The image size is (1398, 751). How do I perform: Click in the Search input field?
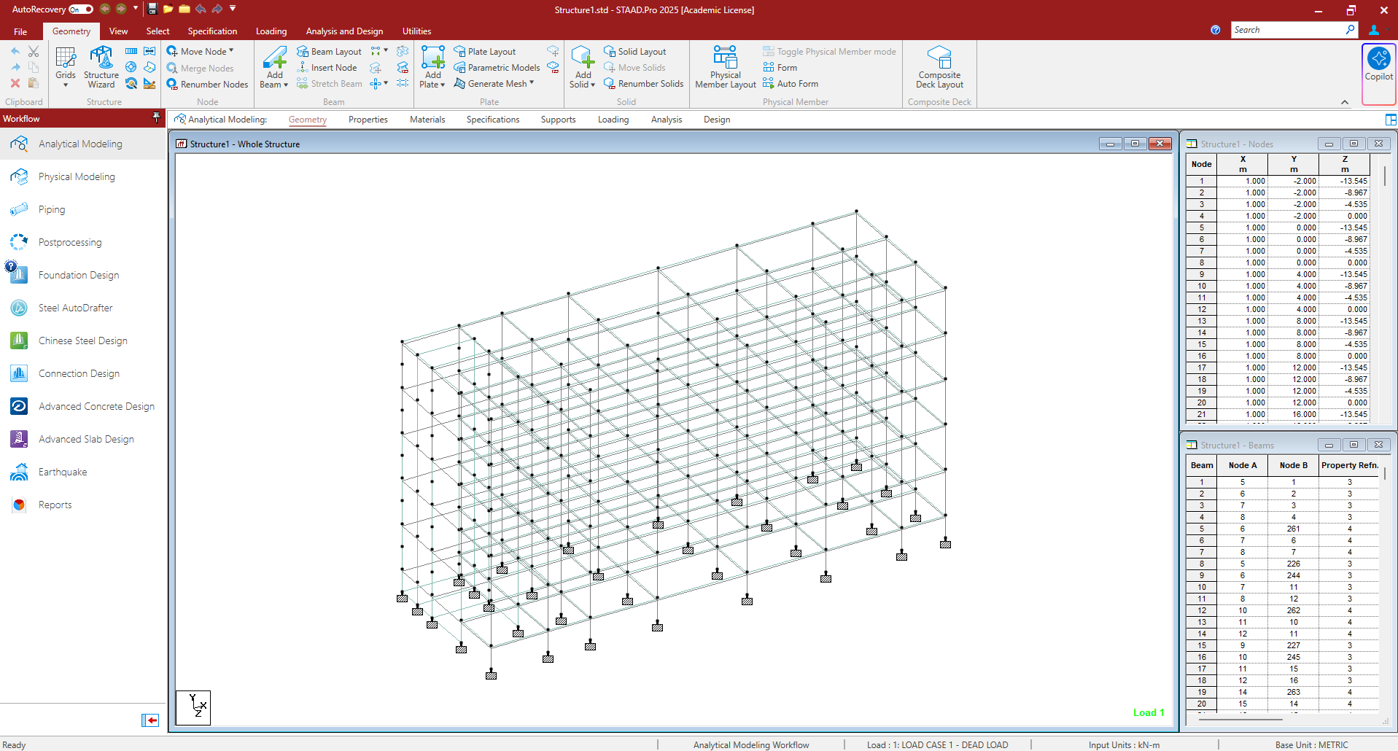coord(1287,30)
